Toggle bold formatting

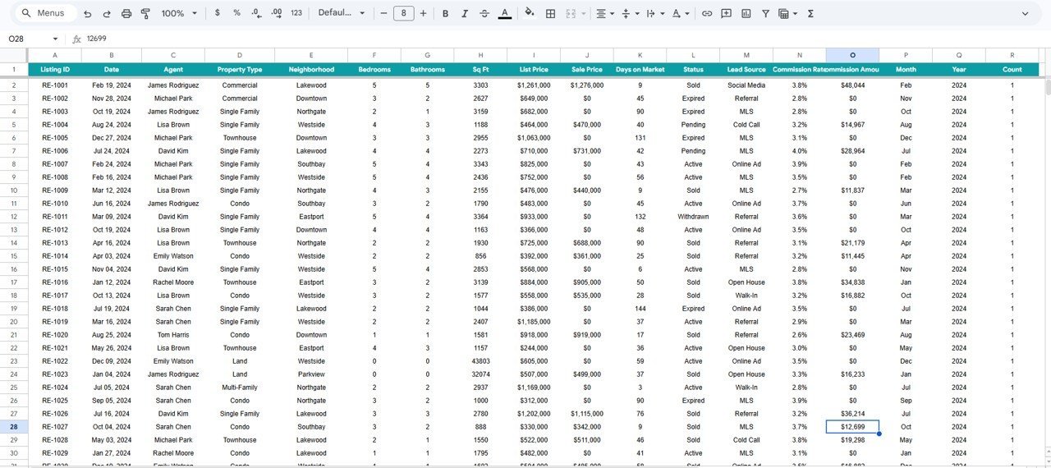coord(445,14)
